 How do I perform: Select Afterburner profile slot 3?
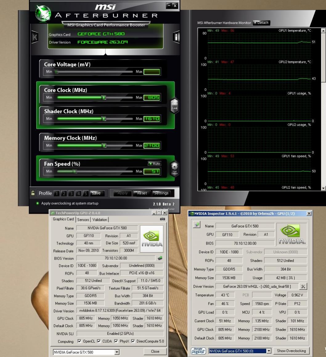[71, 193]
